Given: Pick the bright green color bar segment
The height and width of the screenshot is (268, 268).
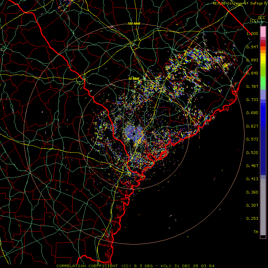Looking at the screenshot, I should coord(263,81).
